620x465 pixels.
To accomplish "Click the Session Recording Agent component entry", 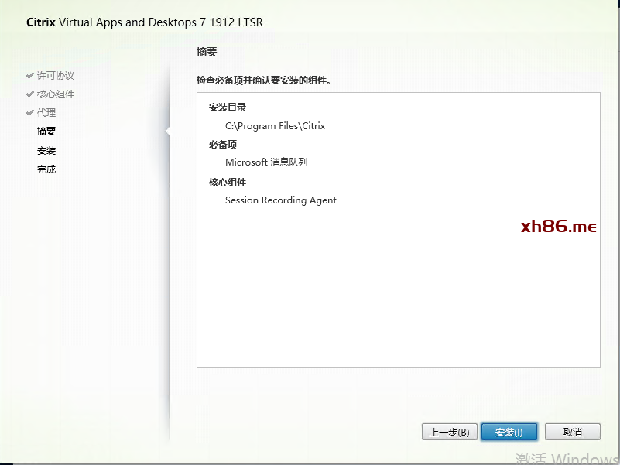I will 281,200.
